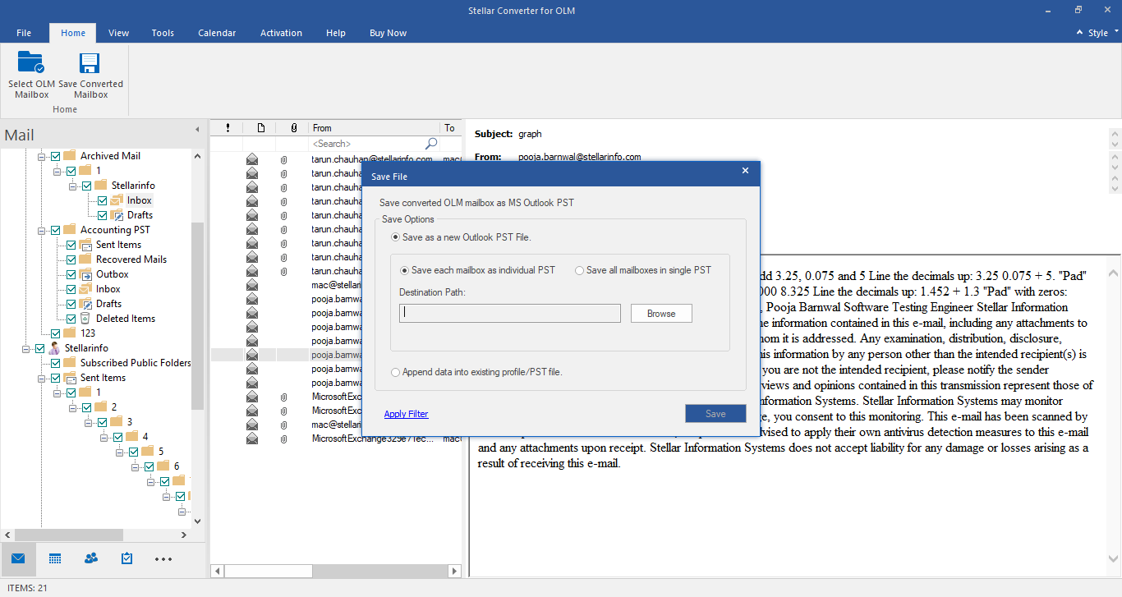Click the Deleted Items trash icon

point(85,318)
